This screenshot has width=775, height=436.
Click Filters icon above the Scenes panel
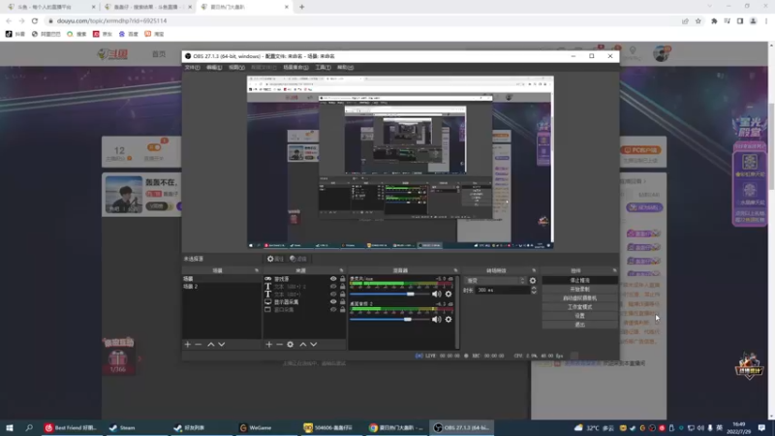pyautogui.click(x=298, y=259)
